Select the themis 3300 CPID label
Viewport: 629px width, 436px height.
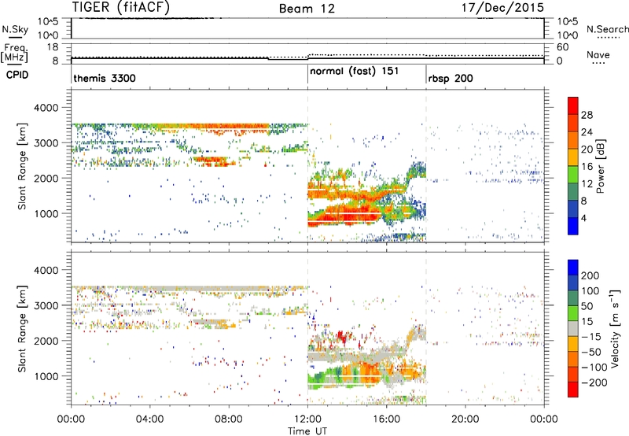click(105, 78)
